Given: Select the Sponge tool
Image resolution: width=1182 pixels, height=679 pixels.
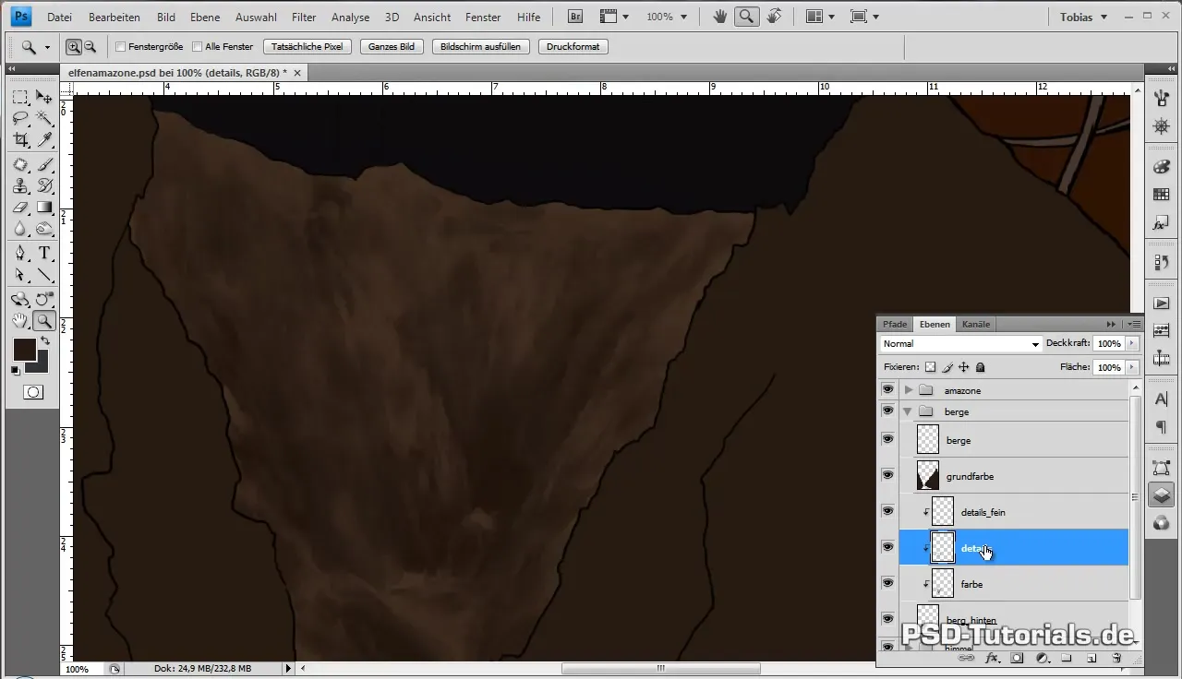Looking at the screenshot, I should point(43,229).
